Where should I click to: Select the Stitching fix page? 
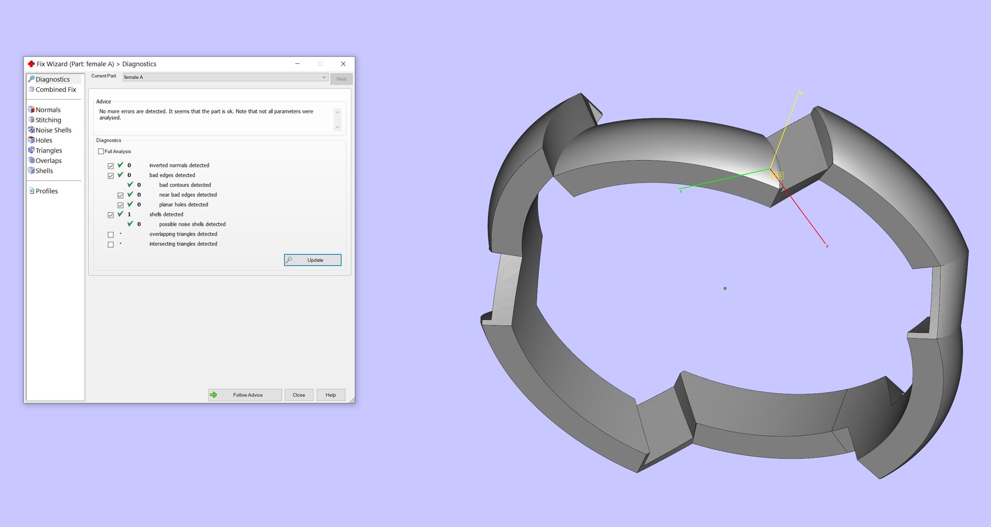pyautogui.click(x=48, y=120)
